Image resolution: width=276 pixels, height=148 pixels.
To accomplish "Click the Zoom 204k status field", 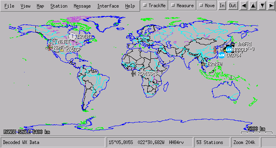I will (245, 142).
